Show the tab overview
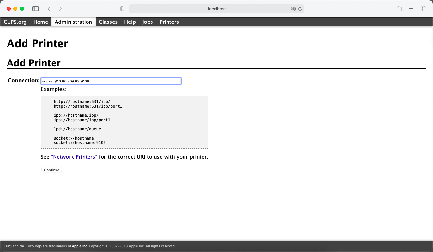Viewport: 433px width, 252px height. 423,9
